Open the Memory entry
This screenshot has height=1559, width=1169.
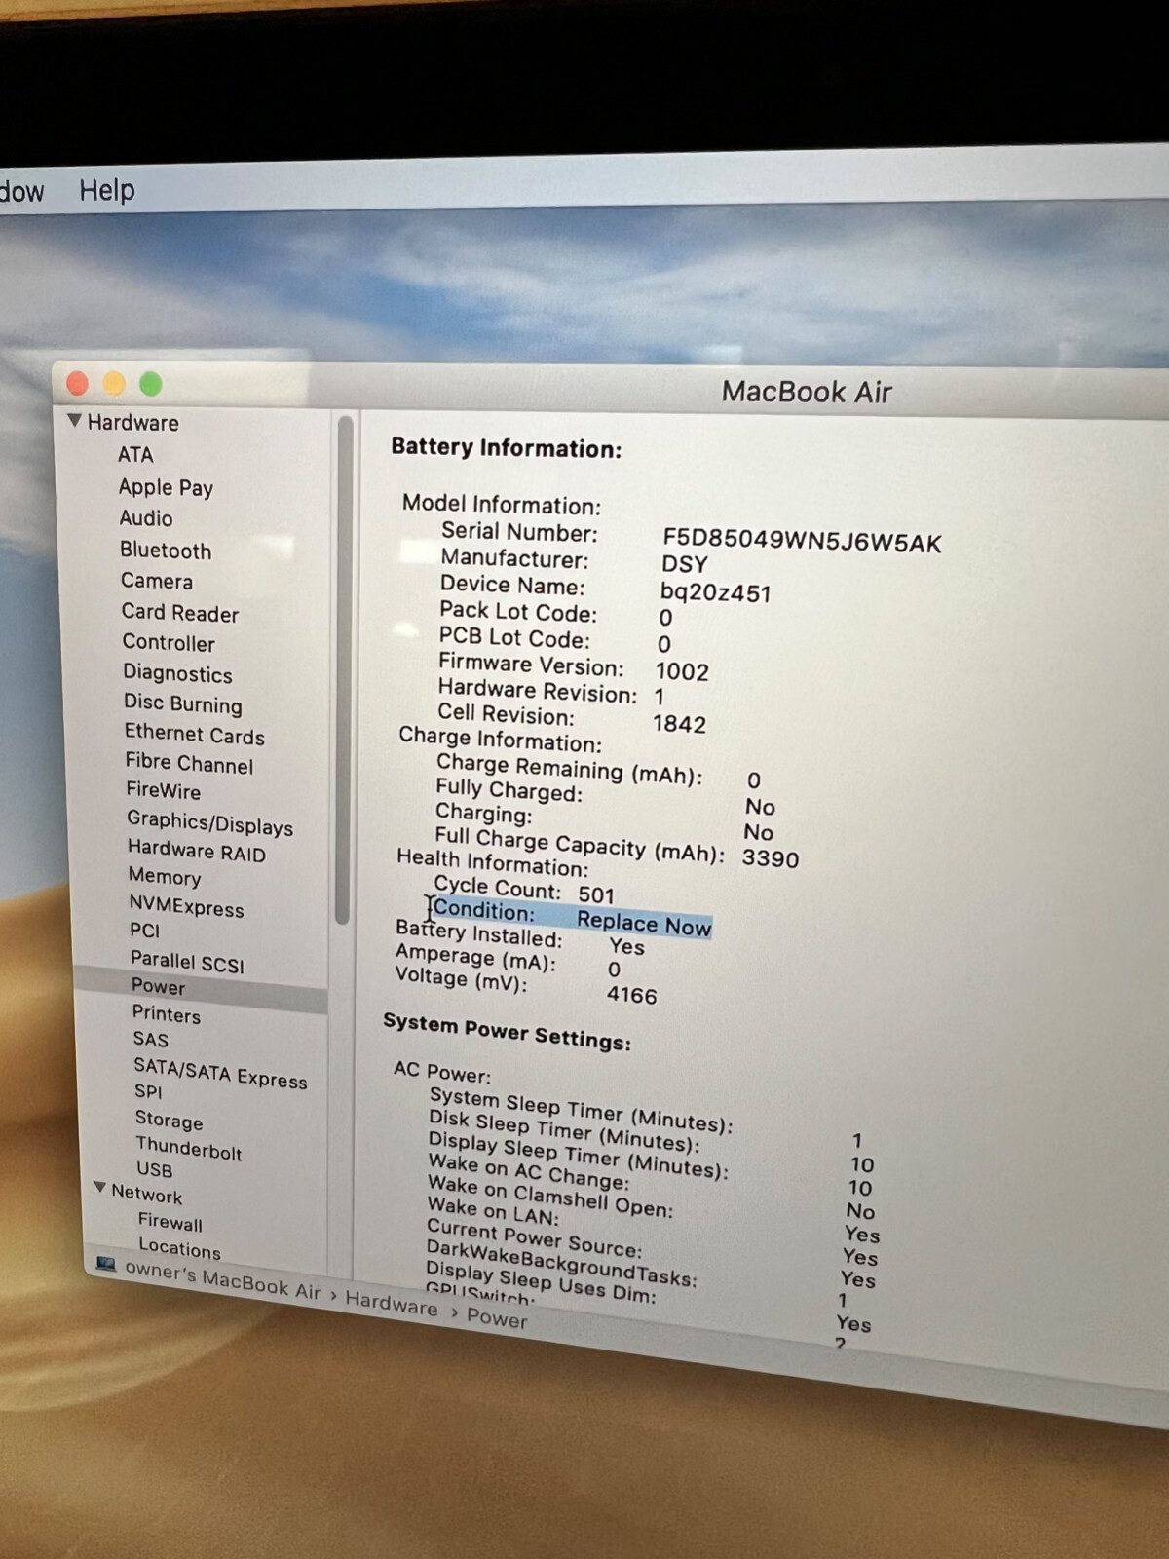[x=165, y=877]
